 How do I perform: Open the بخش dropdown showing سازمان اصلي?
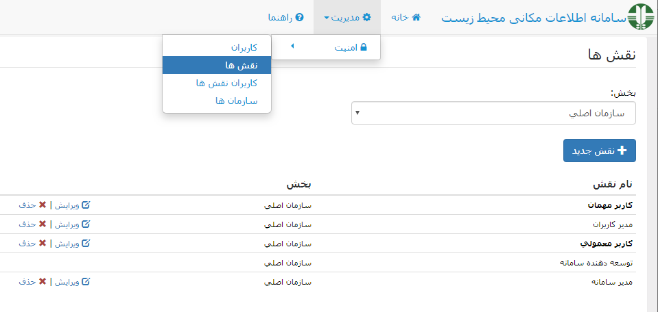tap(493, 113)
